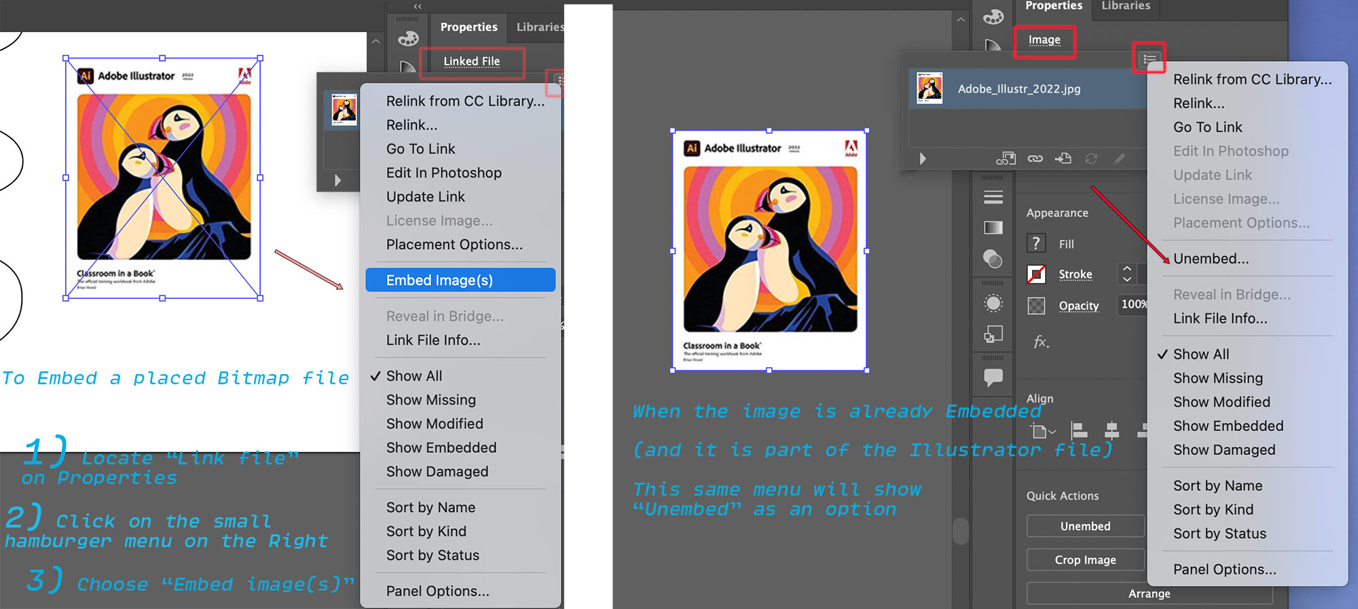Image resolution: width=1358 pixels, height=609 pixels.
Task: Open the Comments speech bubble panel icon
Action: [x=993, y=377]
